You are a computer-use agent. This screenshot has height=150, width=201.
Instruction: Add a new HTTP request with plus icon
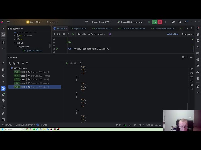54,34
